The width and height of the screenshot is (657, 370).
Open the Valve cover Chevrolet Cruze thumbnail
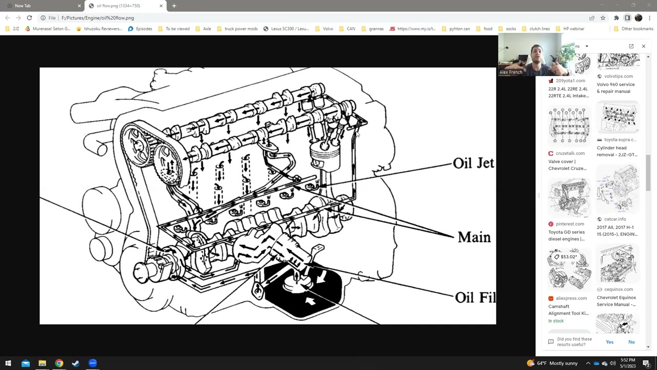point(569,126)
